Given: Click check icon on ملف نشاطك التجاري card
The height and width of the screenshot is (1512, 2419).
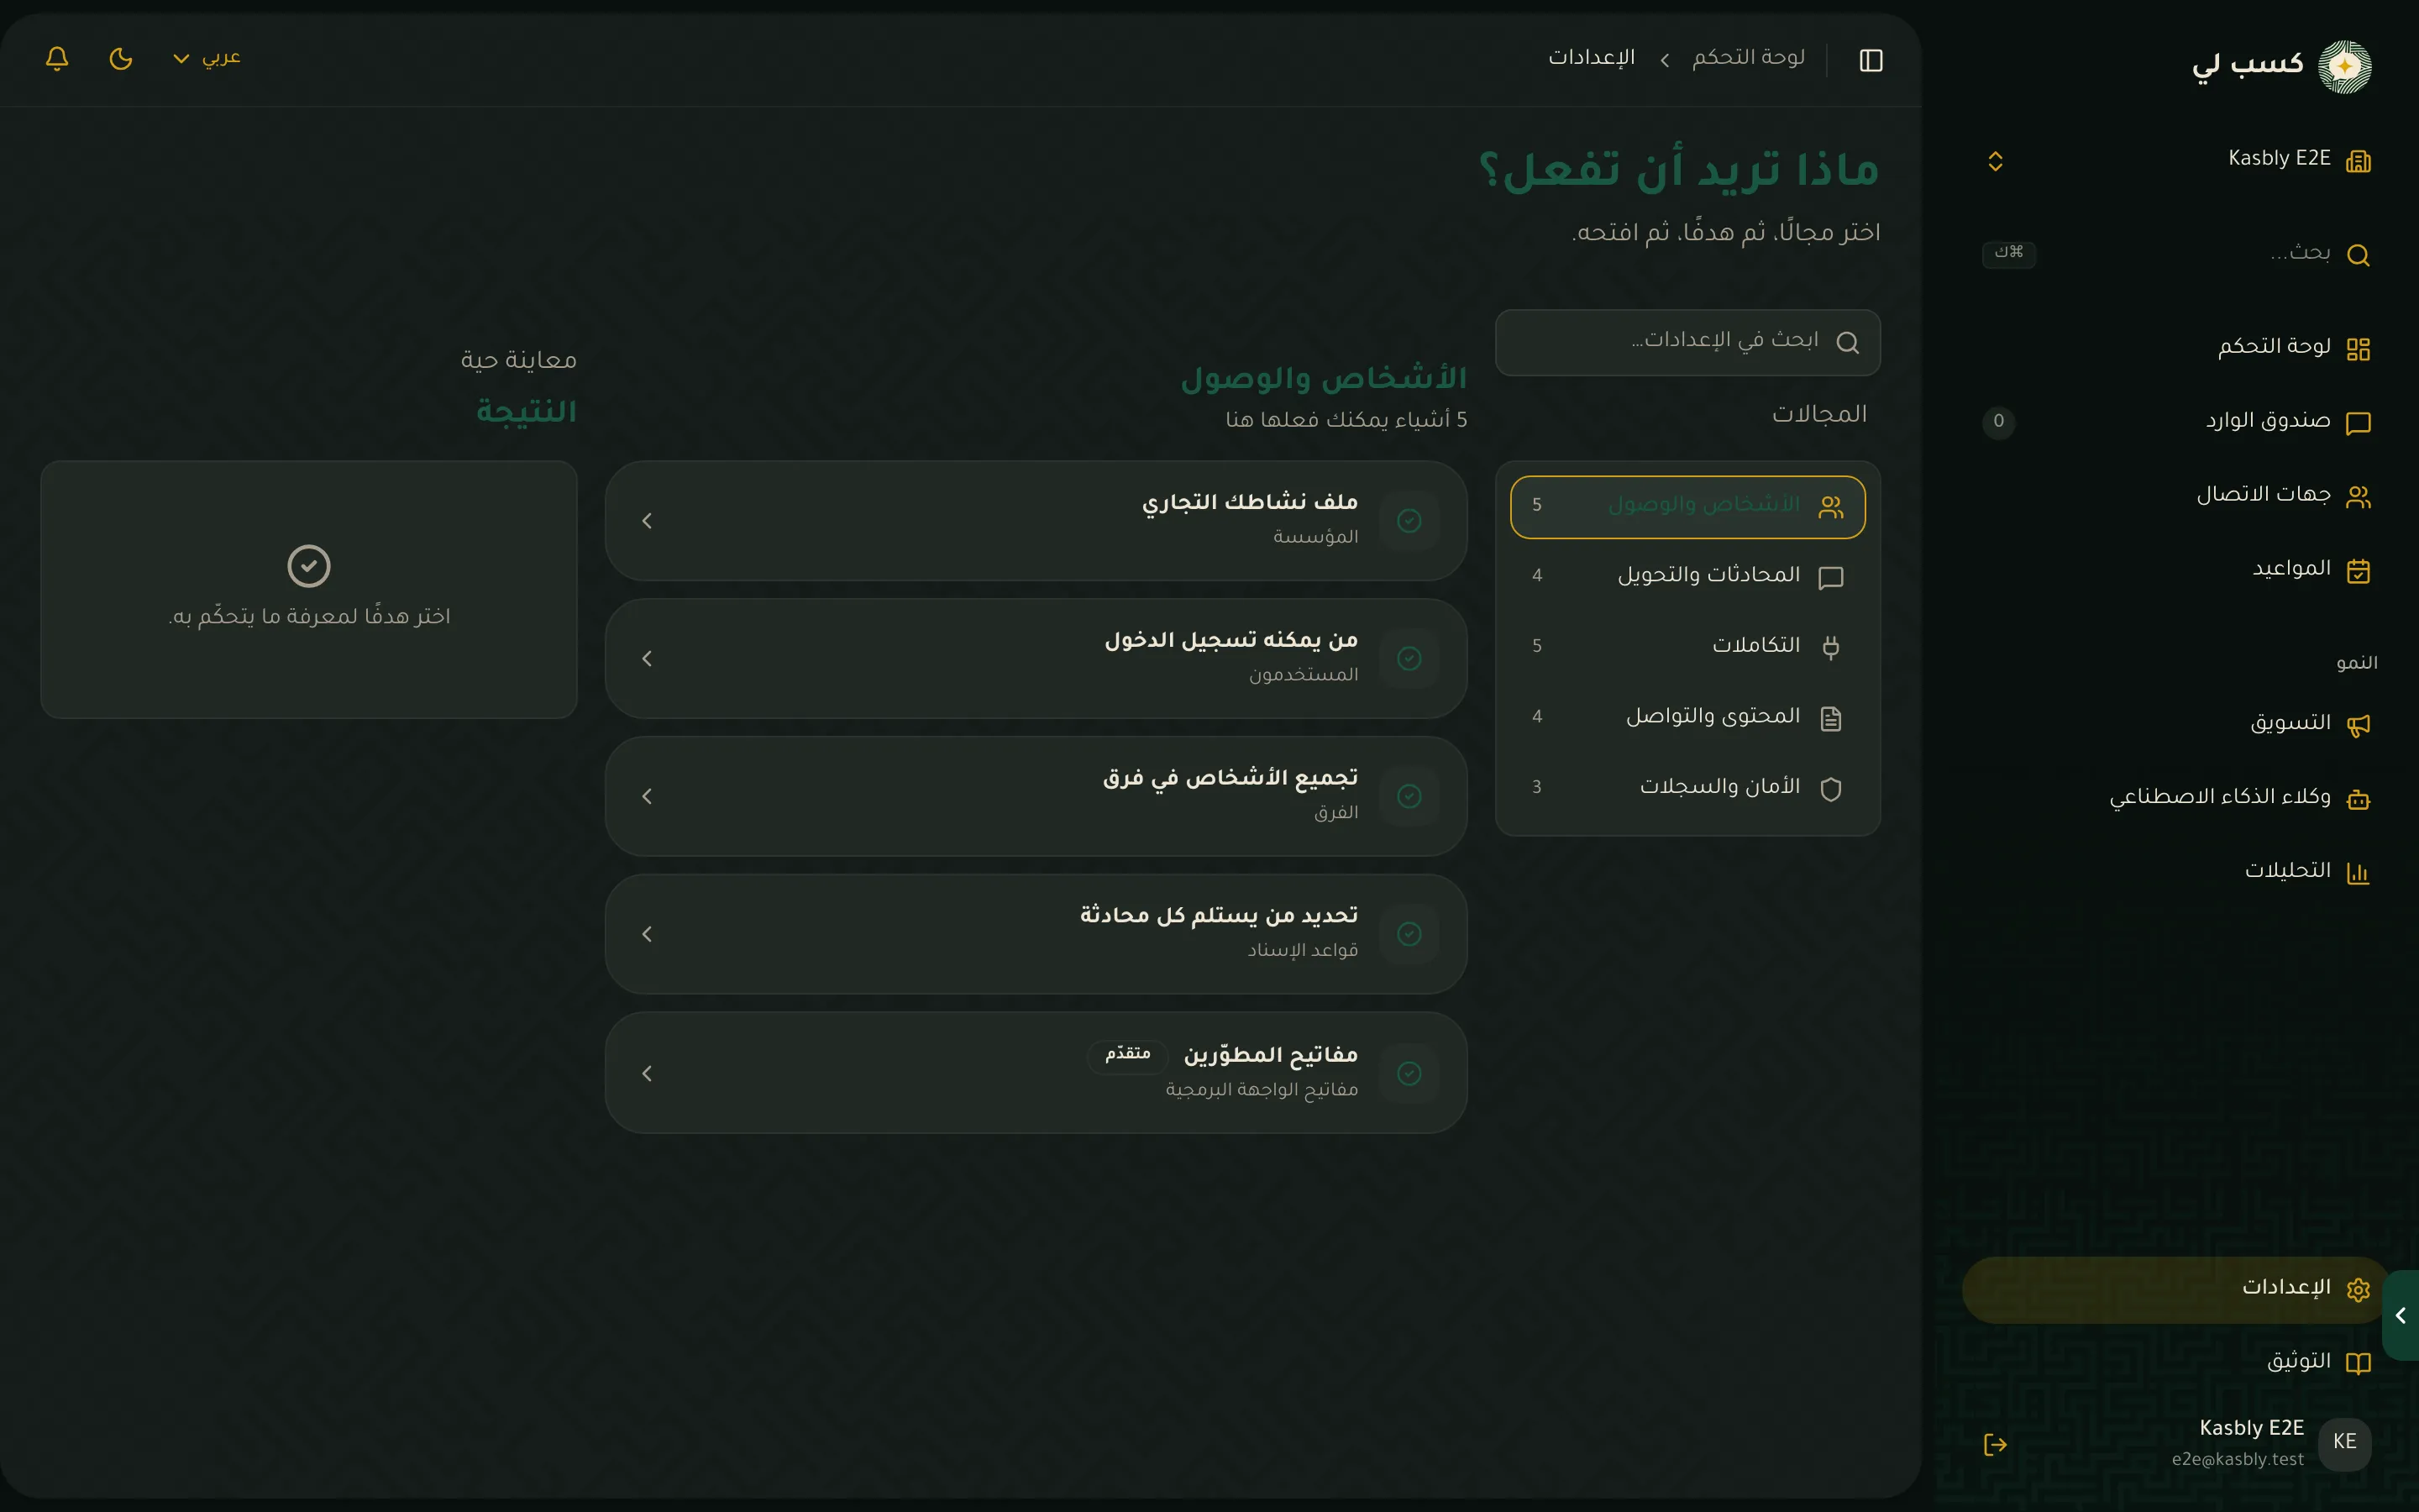Looking at the screenshot, I should (1409, 521).
